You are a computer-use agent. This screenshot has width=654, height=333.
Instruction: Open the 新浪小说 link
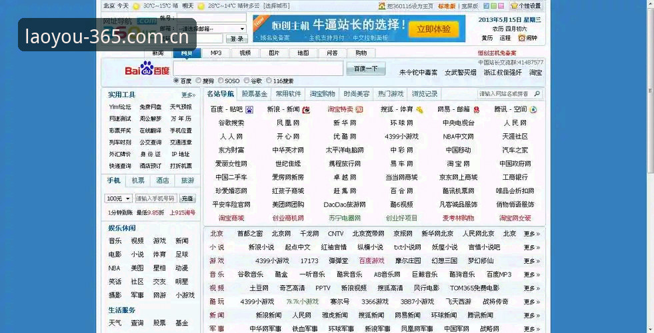261,247
